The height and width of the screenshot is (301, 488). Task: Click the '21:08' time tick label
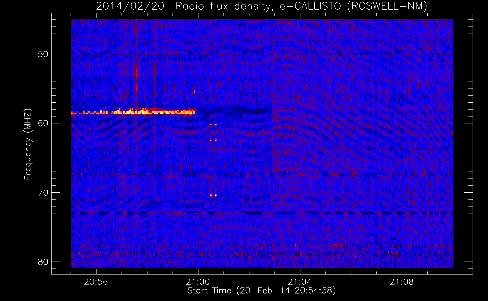[x=402, y=282]
